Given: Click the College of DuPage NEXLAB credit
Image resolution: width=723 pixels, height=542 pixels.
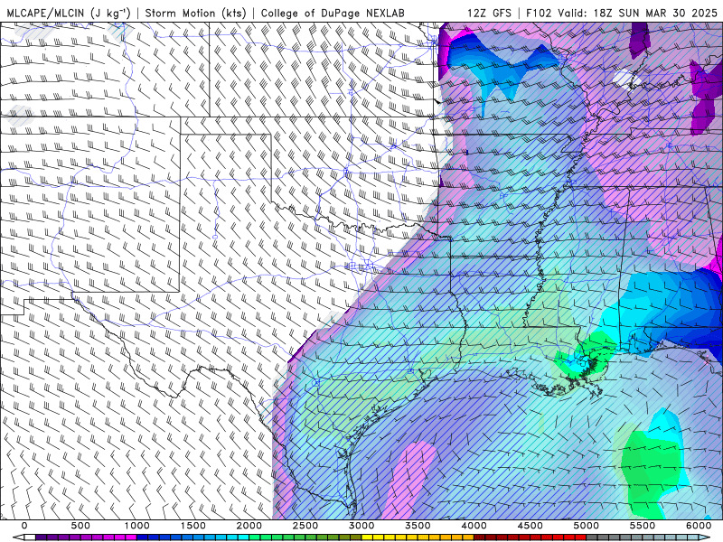Looking at the screenshot, I should point(333,13).
